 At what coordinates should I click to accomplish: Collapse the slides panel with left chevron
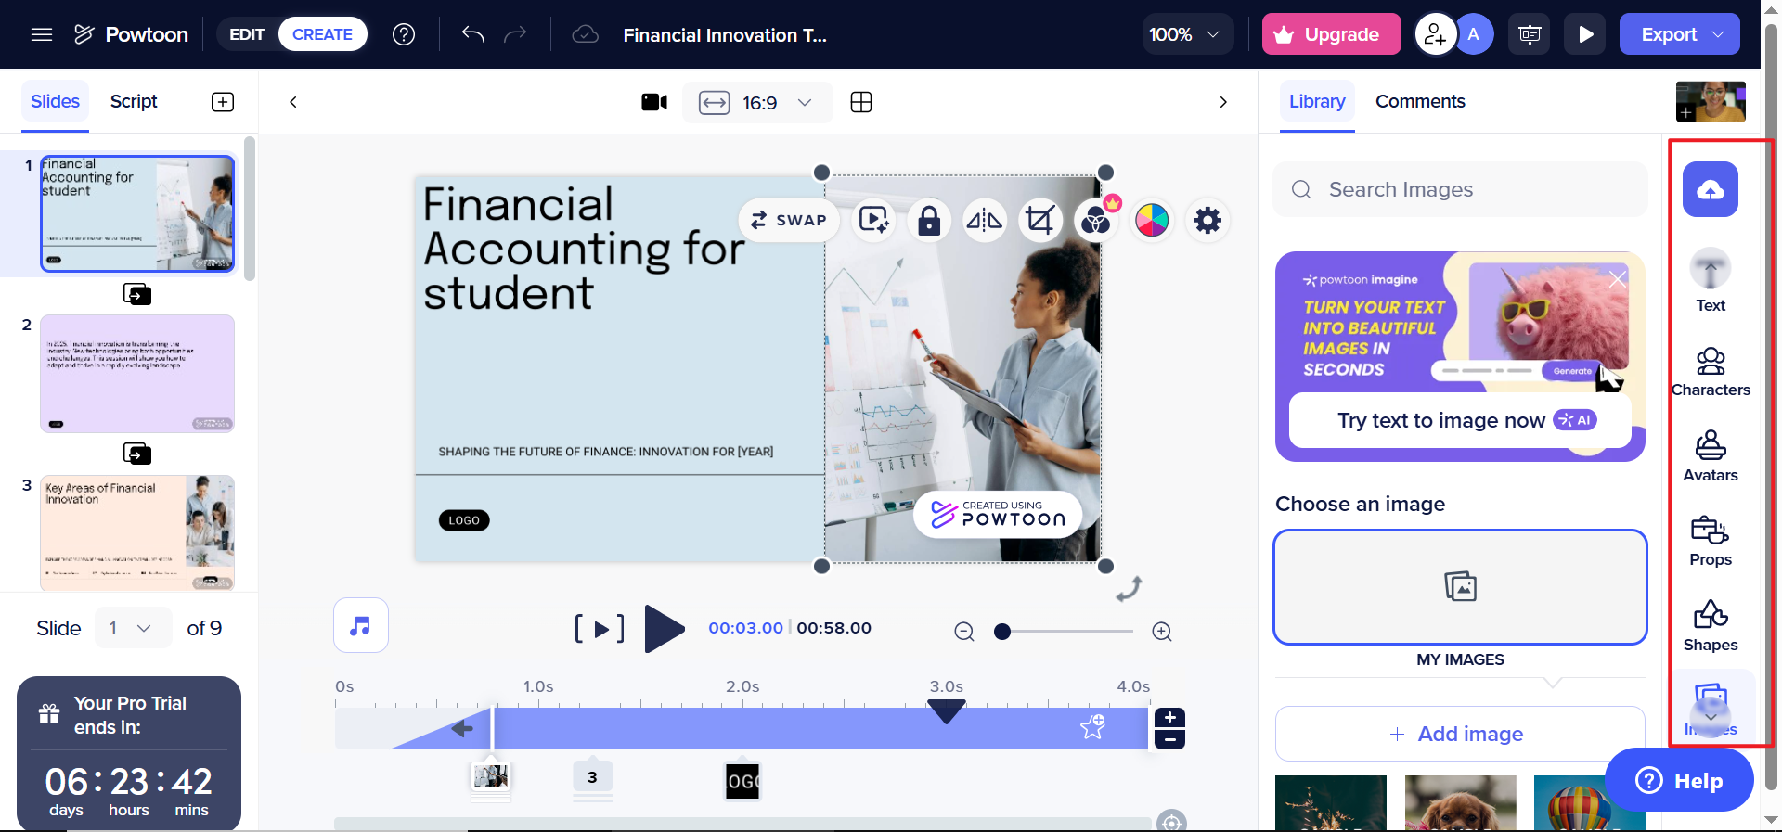coord(293,102)
